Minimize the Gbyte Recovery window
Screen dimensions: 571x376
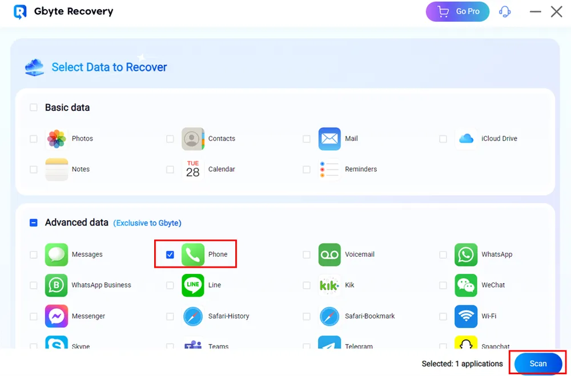click(x=536, y=11)
